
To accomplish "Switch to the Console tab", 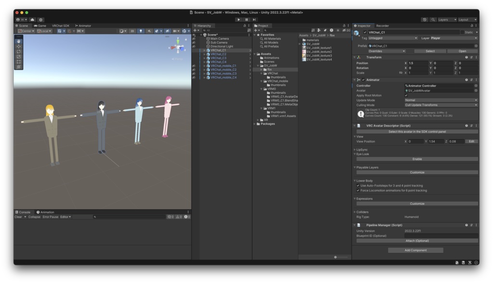I will [x=23, y=212].
